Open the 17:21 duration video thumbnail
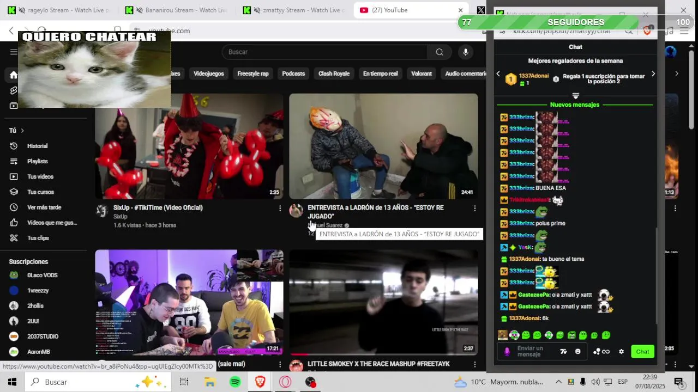 [x=189, y=302]
